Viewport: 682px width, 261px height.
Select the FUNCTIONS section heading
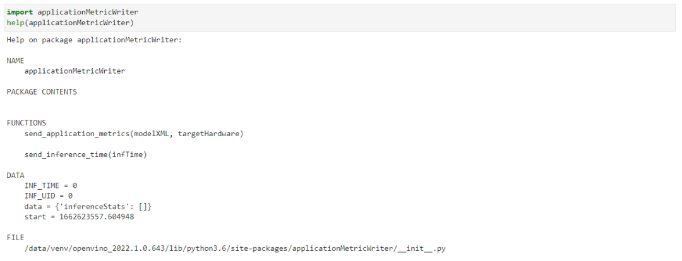point(27,123)
